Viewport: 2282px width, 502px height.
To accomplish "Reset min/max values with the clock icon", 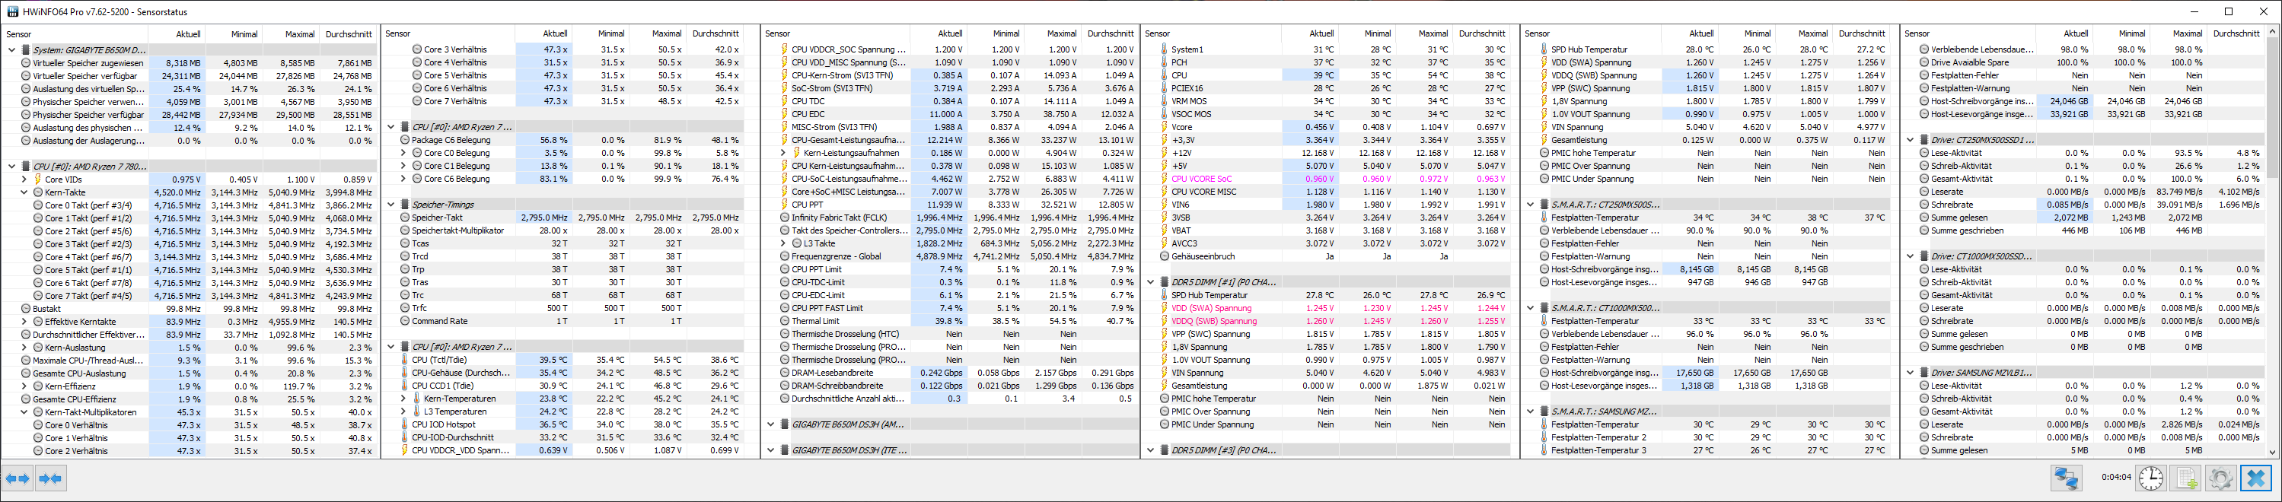I will tap(2151, 478).
